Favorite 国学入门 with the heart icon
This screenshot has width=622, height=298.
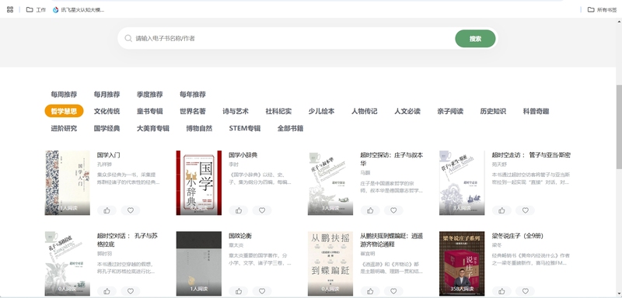(131, 210)
